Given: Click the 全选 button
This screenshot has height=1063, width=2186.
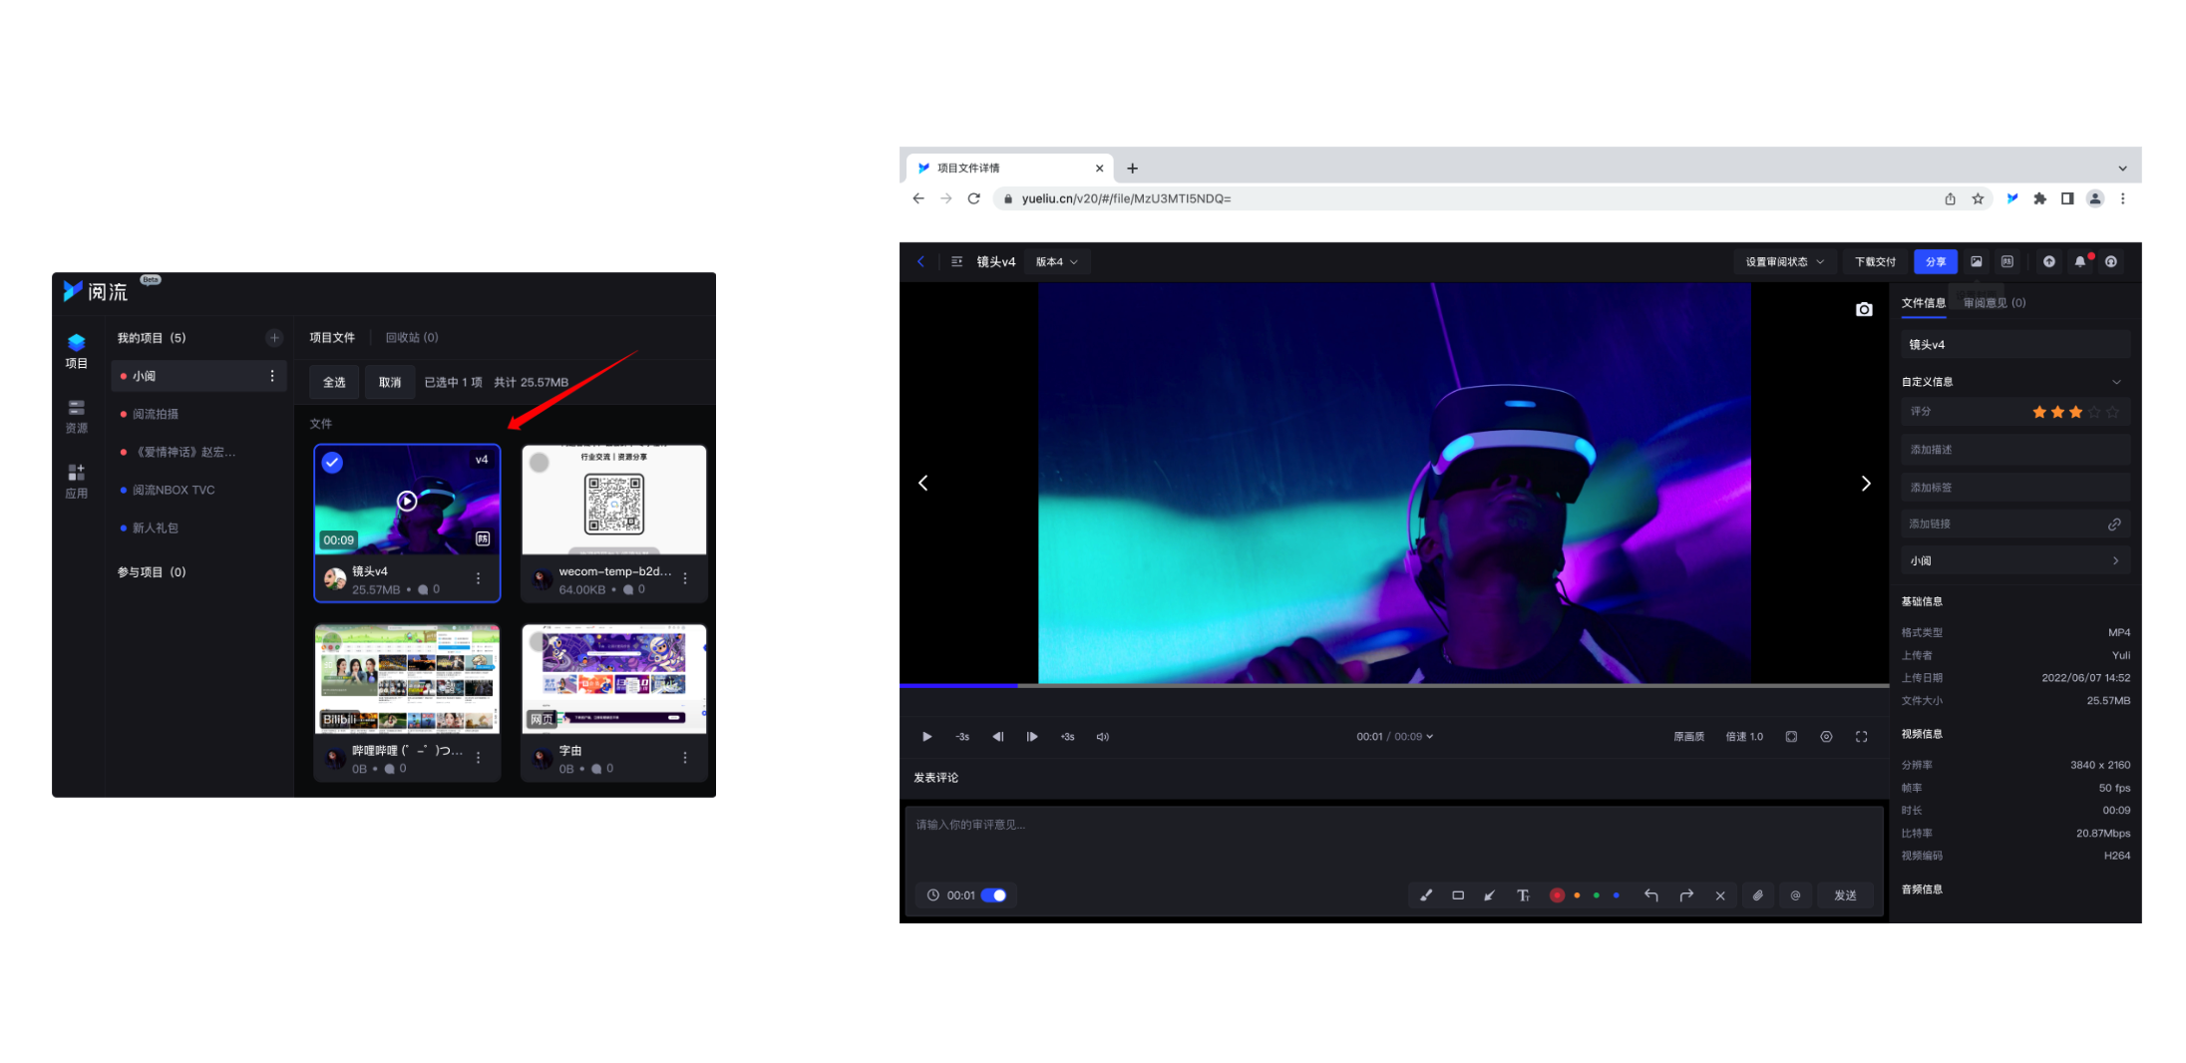Looking at the screenshot, I should 334,383.
